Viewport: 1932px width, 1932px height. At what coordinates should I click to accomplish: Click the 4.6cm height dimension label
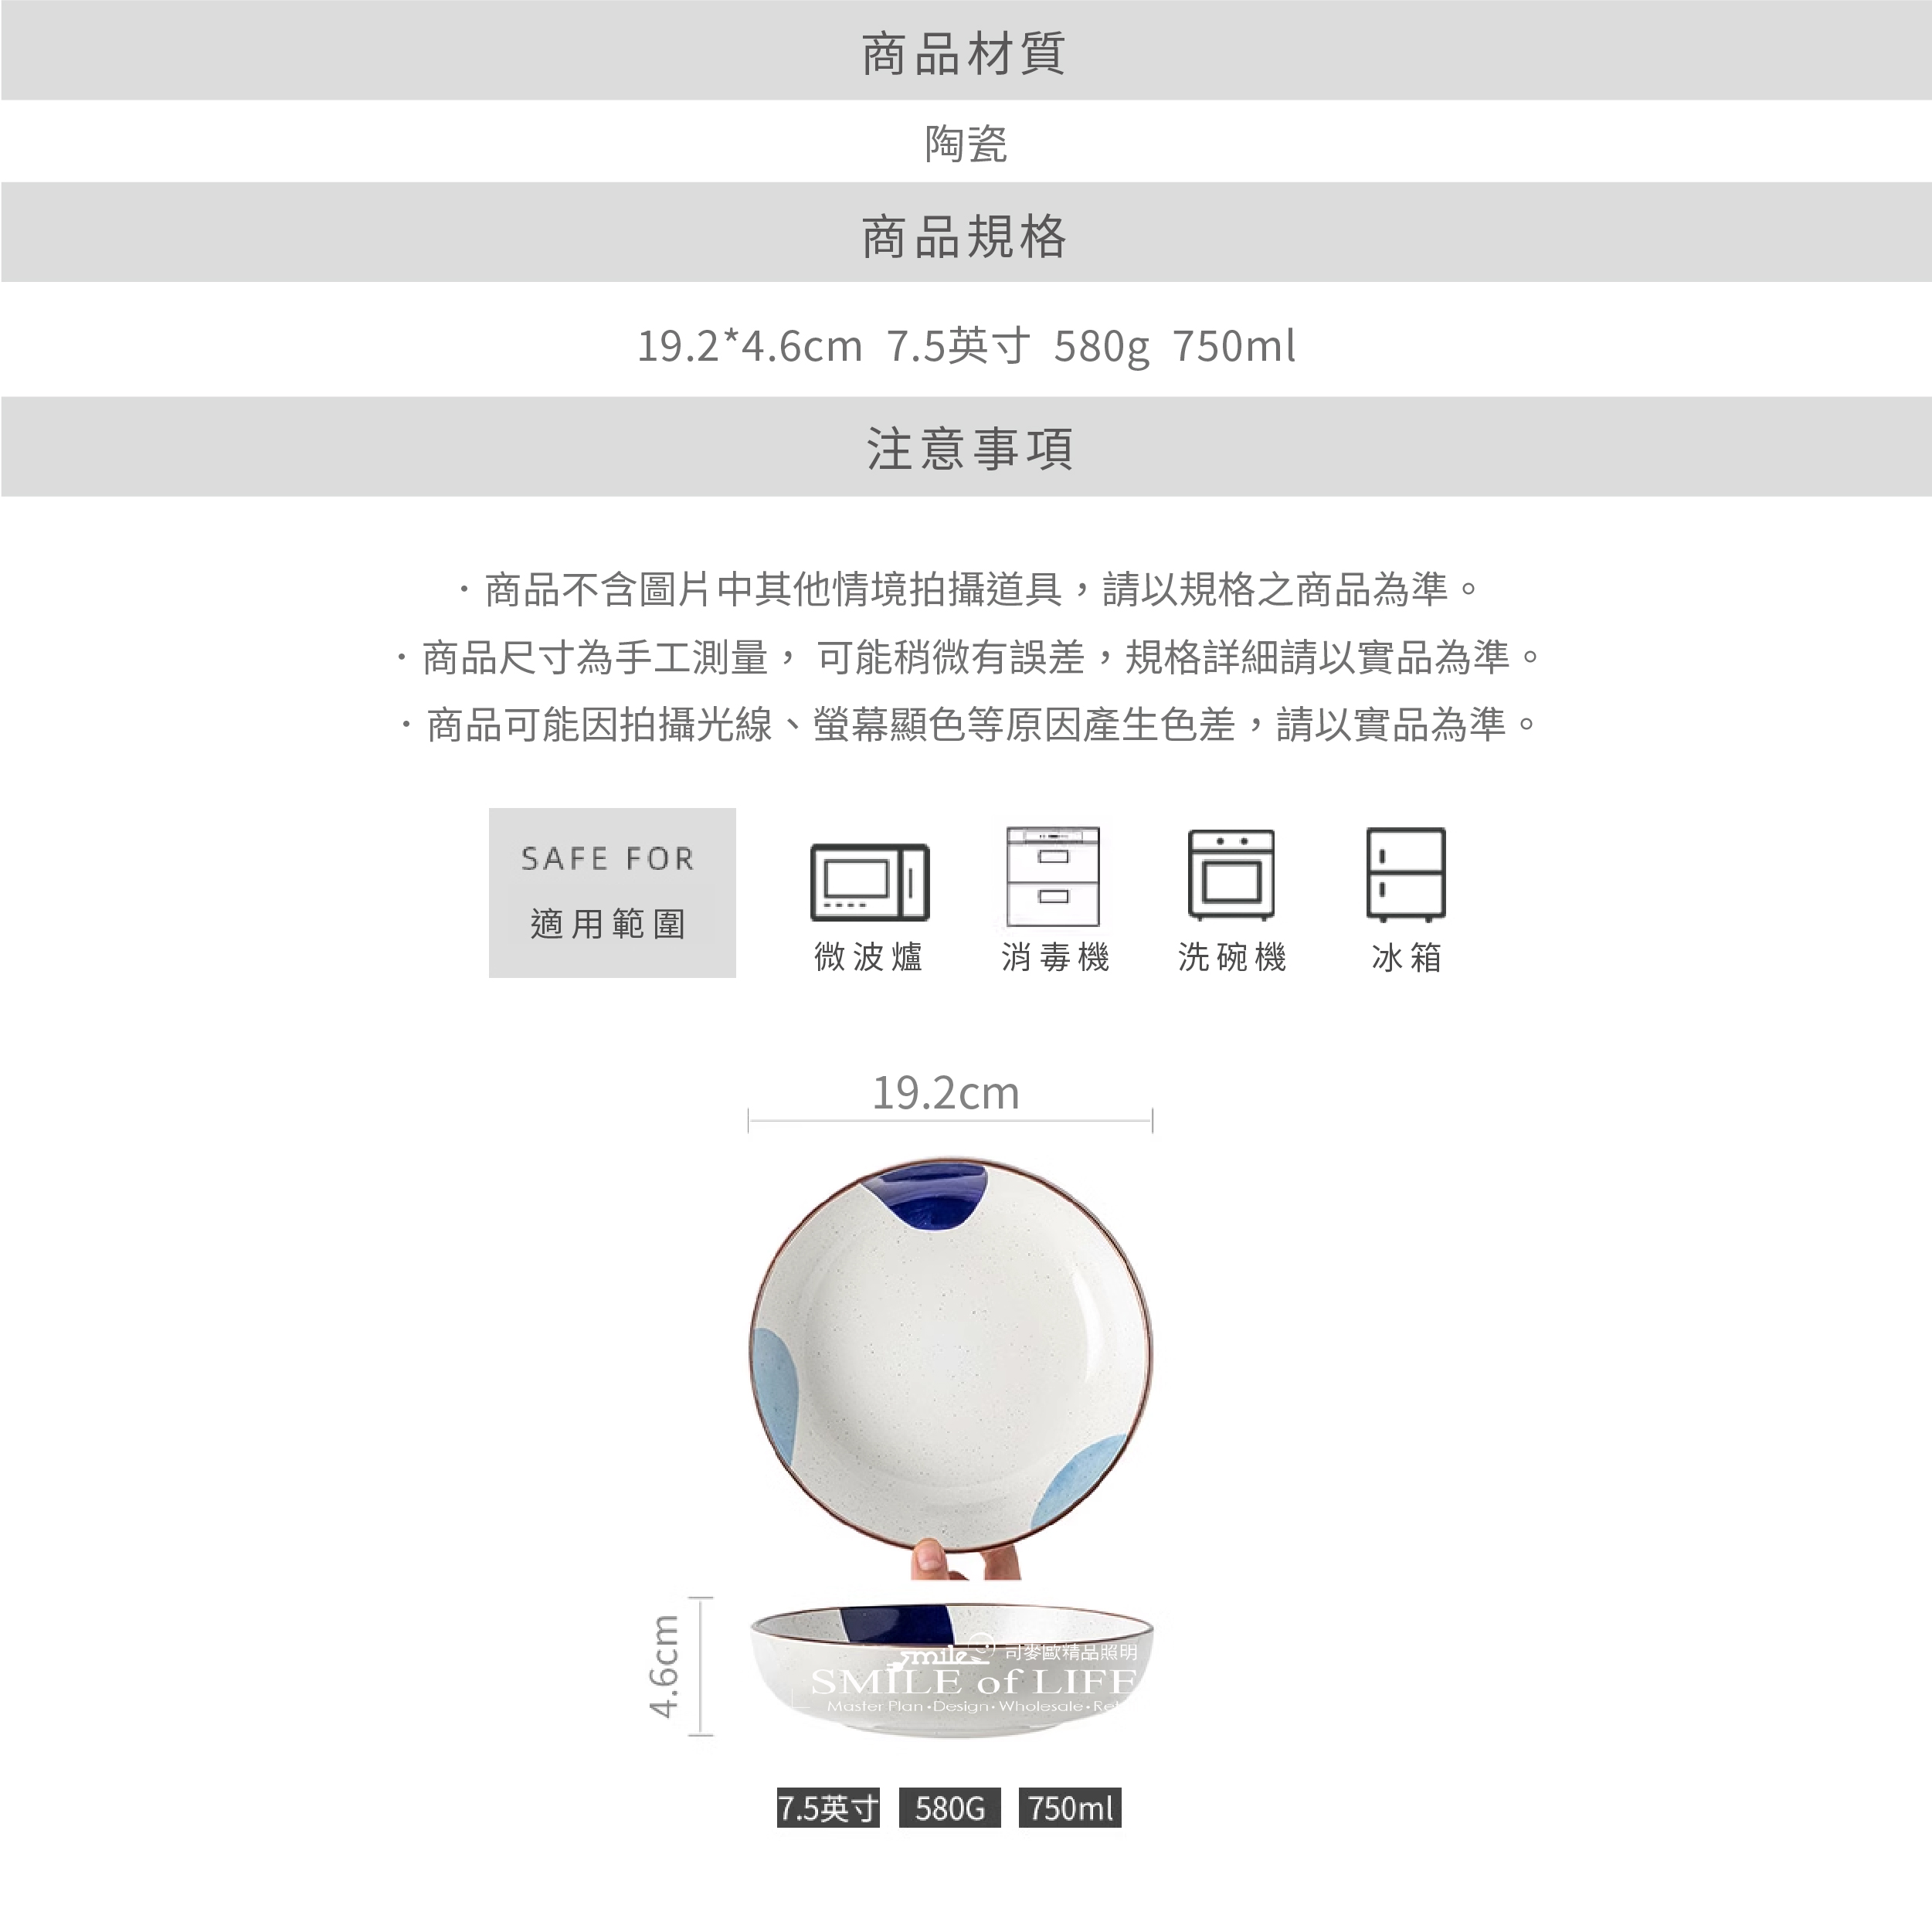pos(664,1666)
